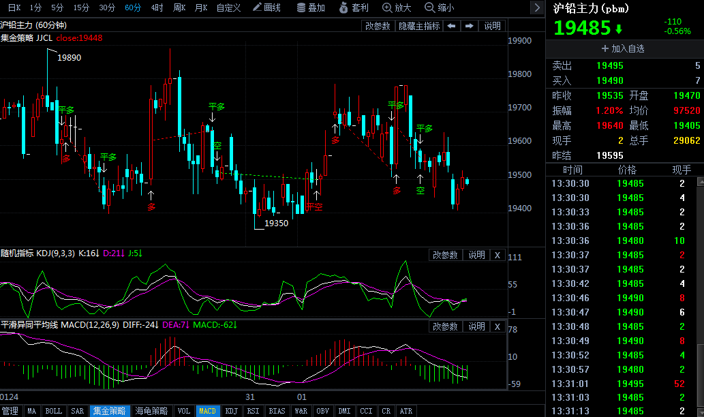This screenshot has height=417, width=704.
Task: Click the 买入 price 19490
Action: click(x=610, y=80)
